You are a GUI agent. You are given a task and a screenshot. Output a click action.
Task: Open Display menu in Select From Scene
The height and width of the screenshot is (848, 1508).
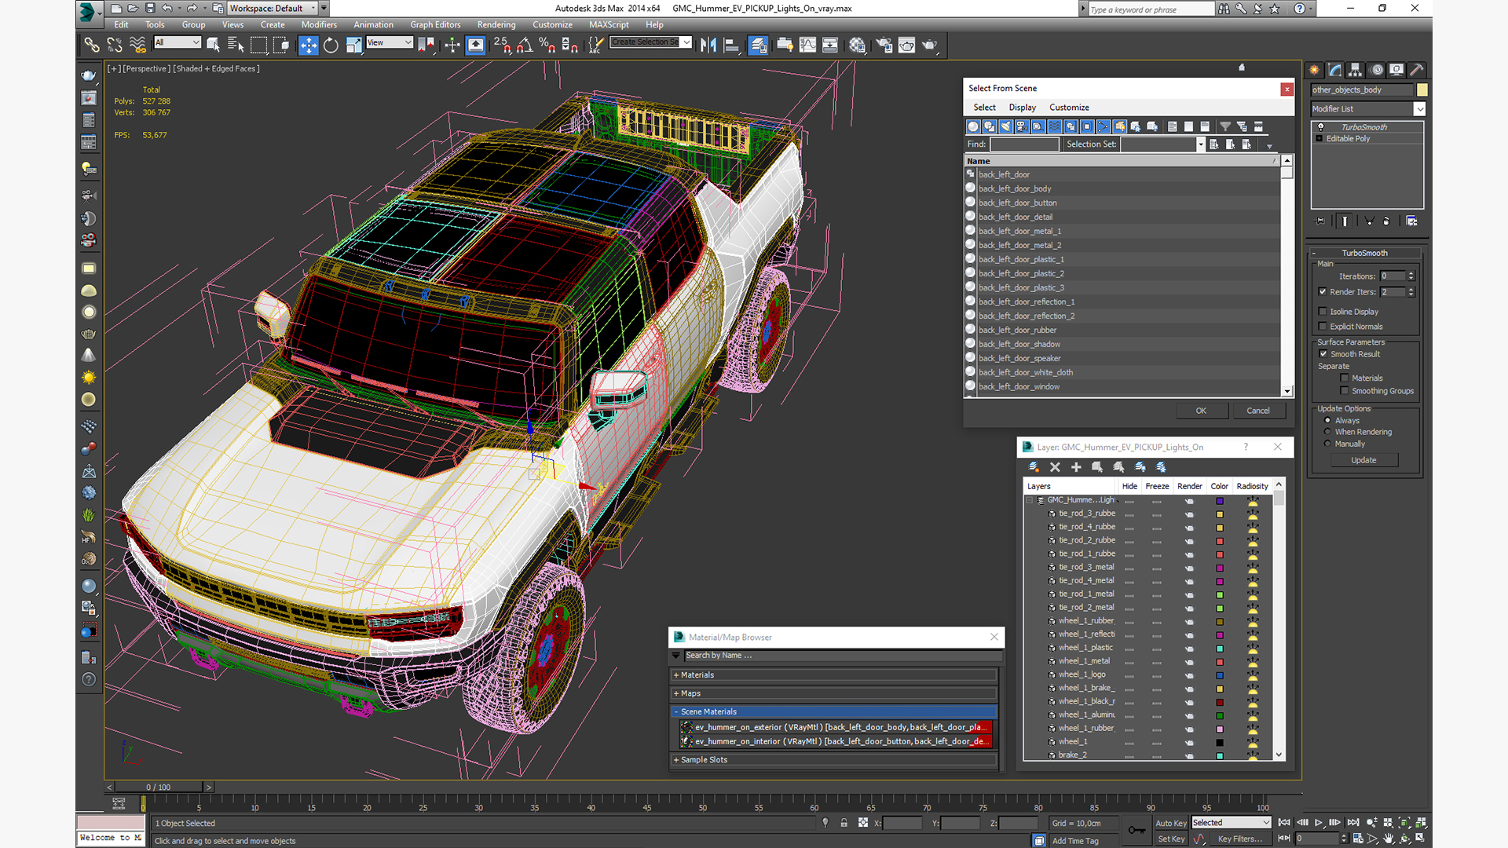[x=1022, y=108]
